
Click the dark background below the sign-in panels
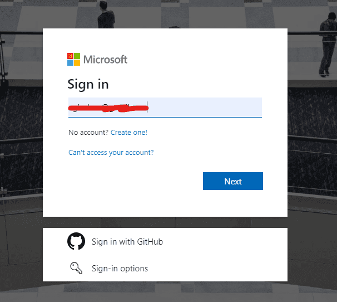[167, 293]
